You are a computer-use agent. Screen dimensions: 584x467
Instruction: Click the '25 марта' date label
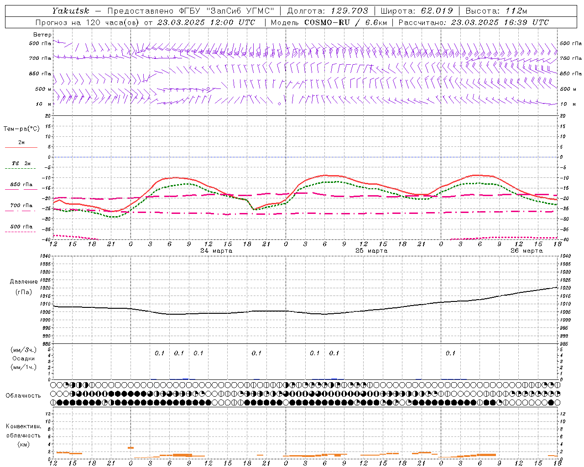tap(371, 250)
